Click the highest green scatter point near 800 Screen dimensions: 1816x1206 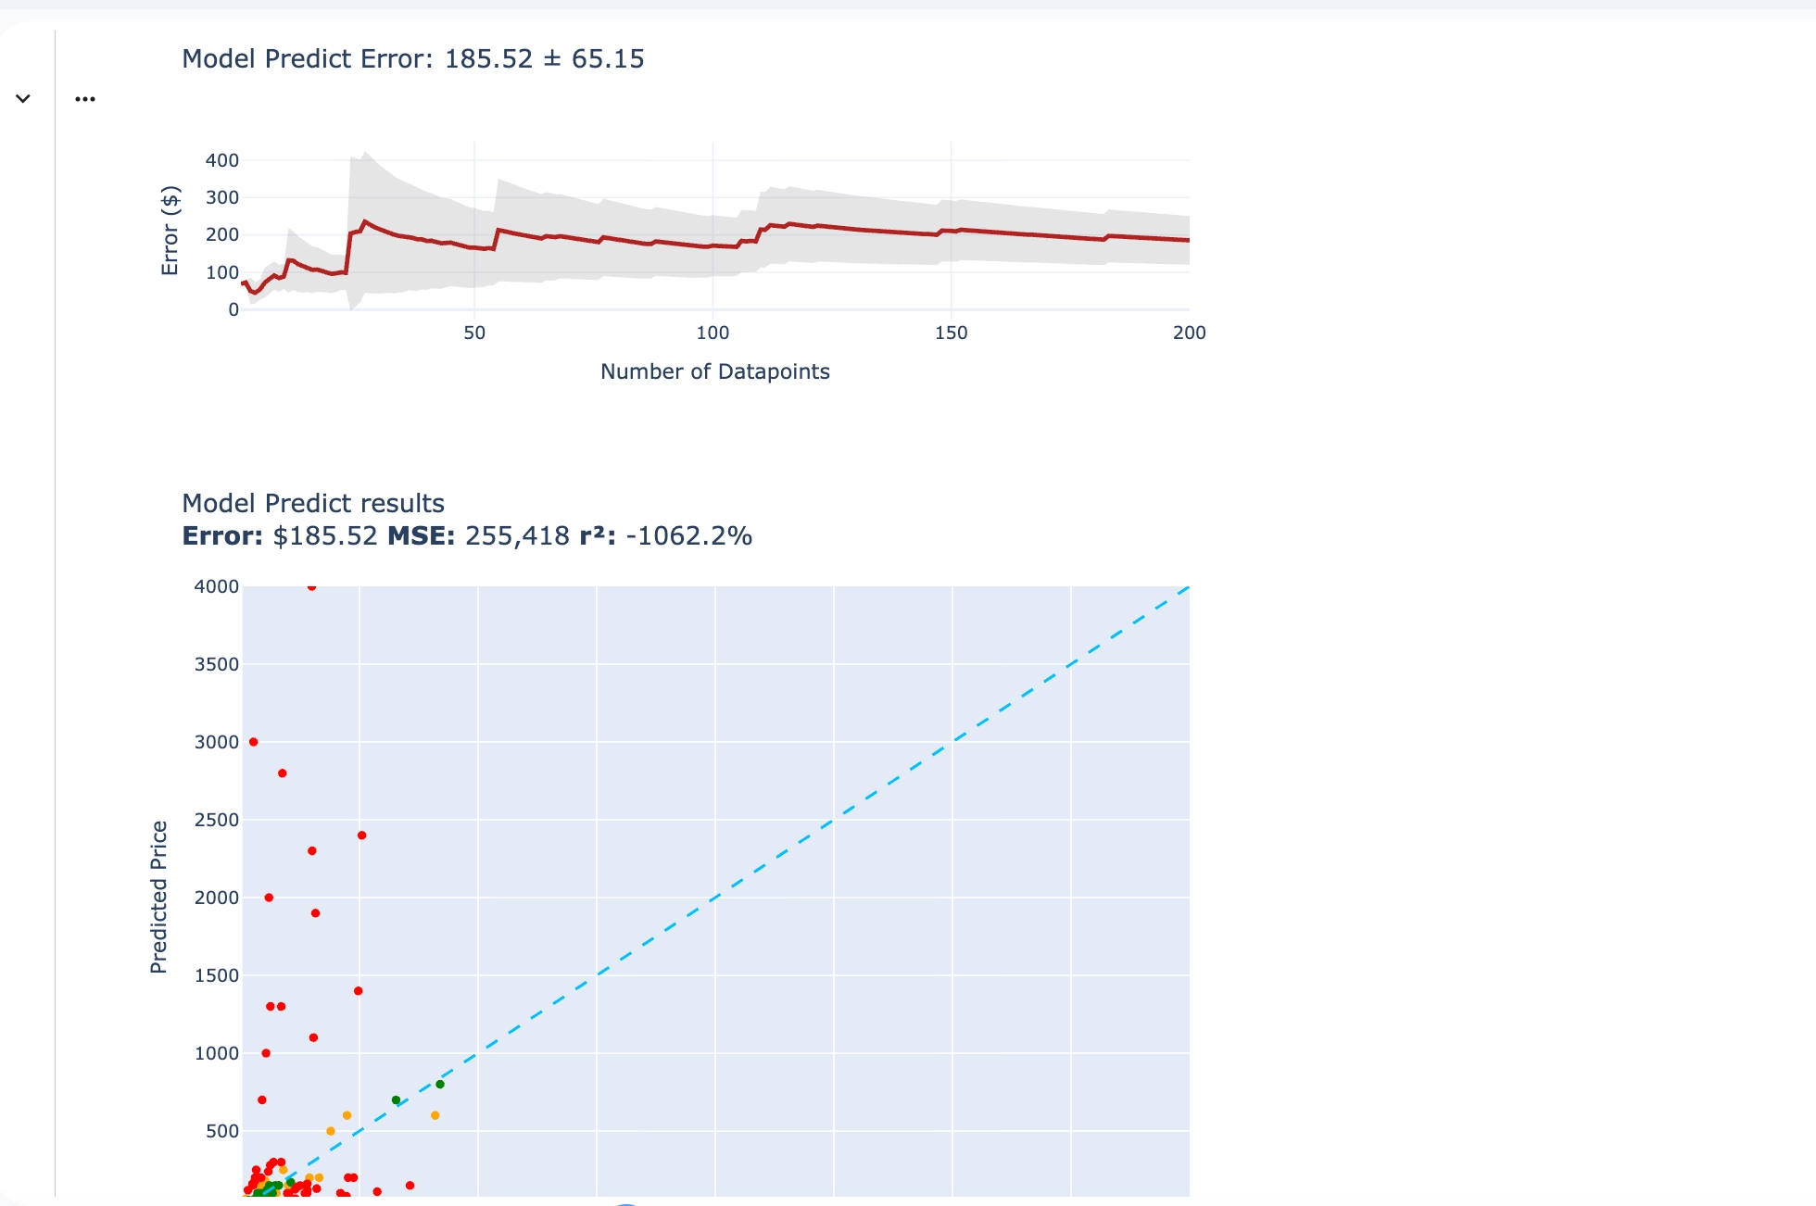pyautogui.click(x=440, y=1085)
